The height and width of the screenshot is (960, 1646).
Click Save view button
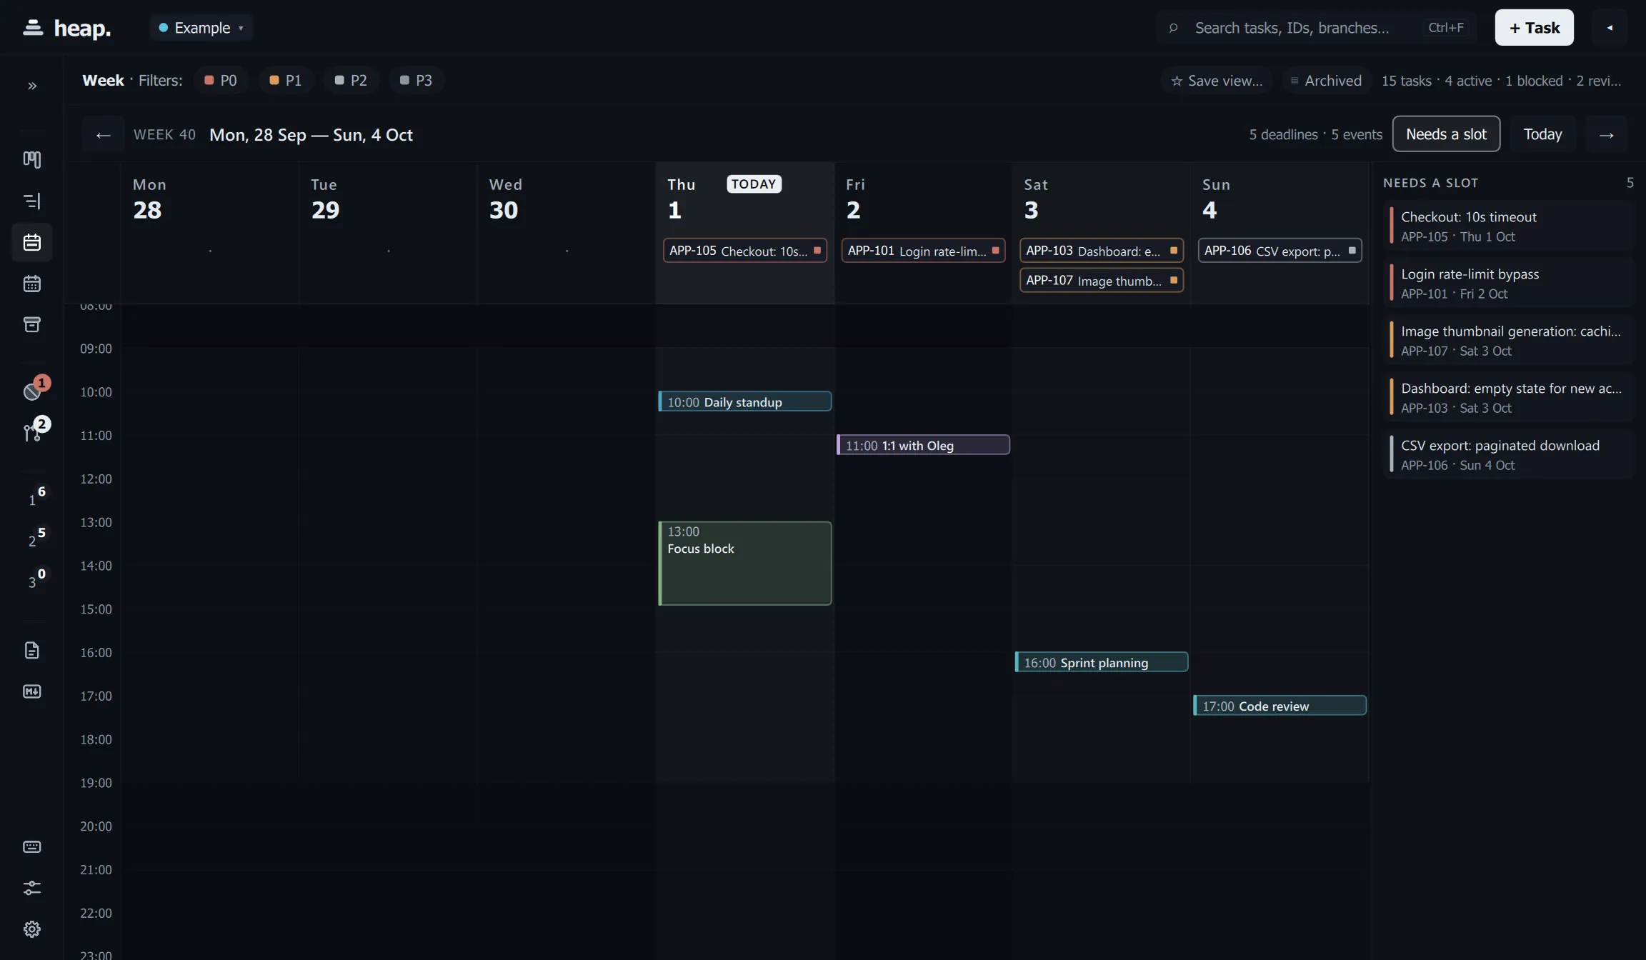(1217, 81)
